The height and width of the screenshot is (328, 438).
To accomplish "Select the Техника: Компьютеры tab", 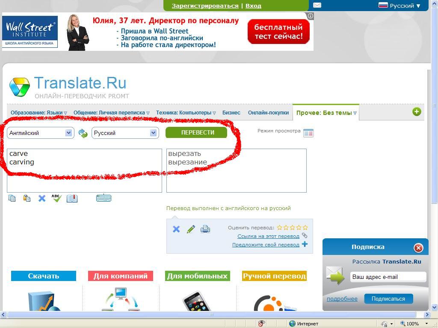I will click(x=183, y=113).
